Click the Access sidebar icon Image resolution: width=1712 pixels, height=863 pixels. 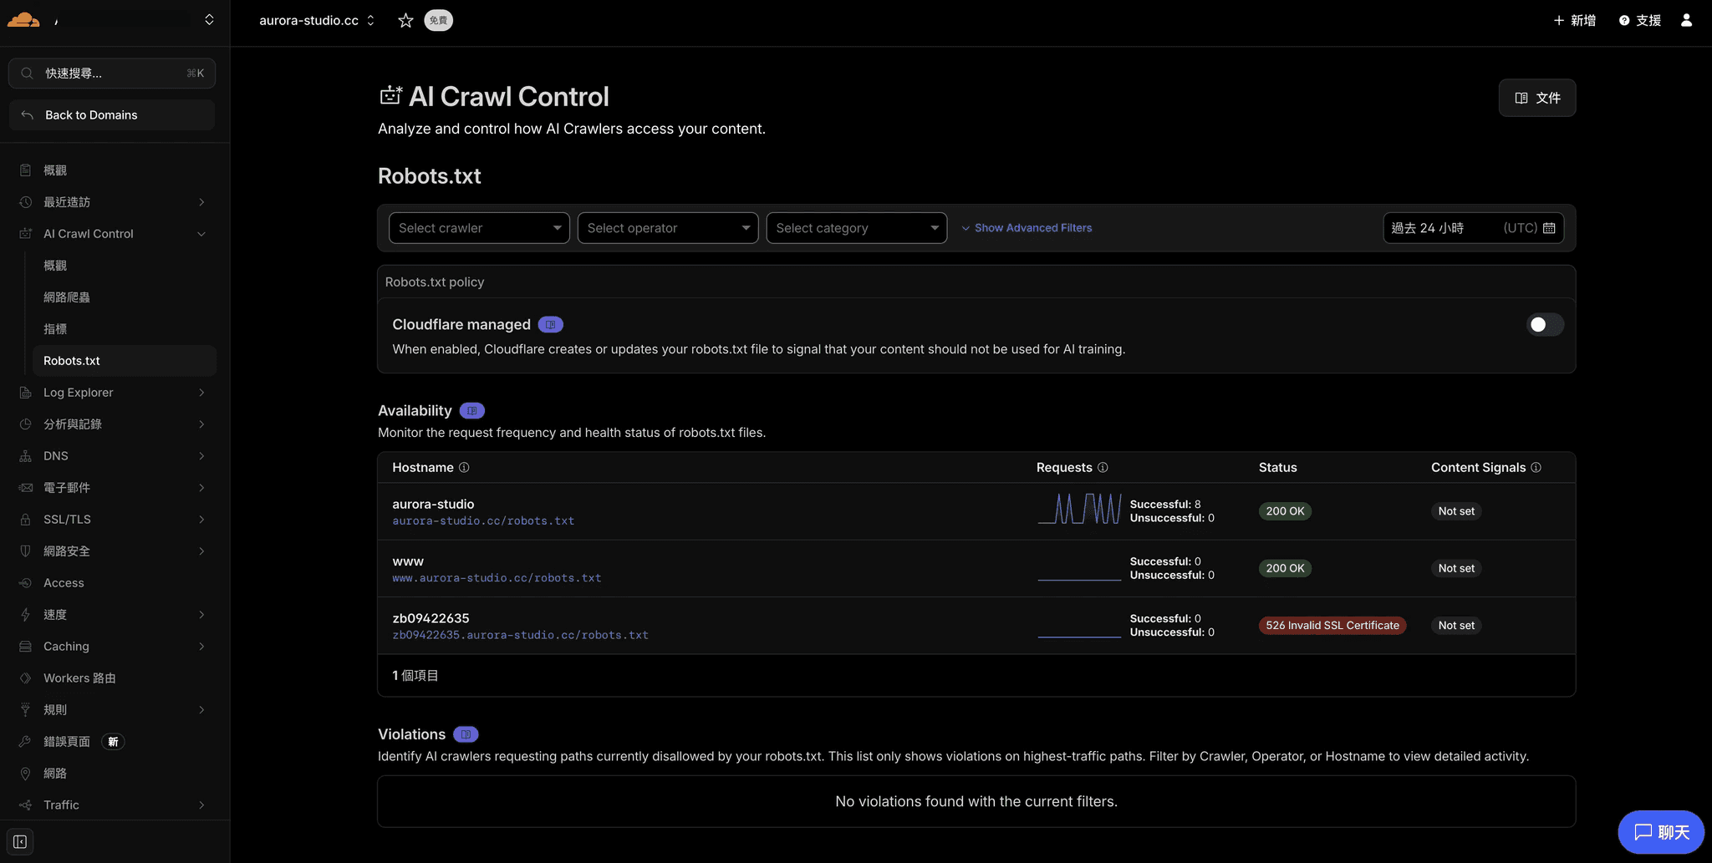25,583
